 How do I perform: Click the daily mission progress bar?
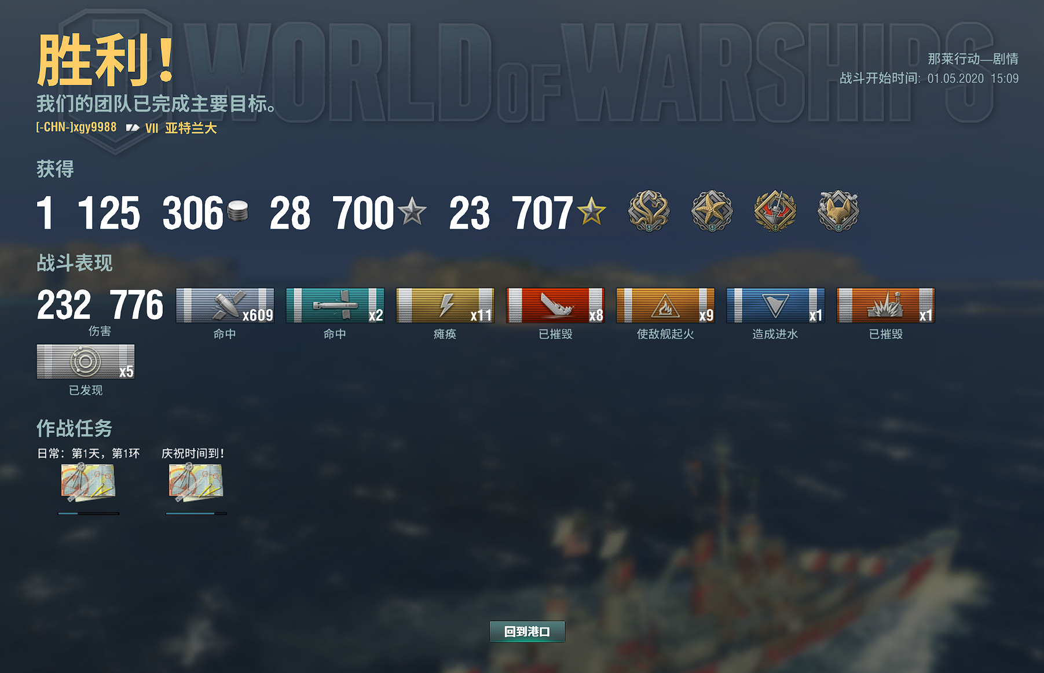pos(89,513)
